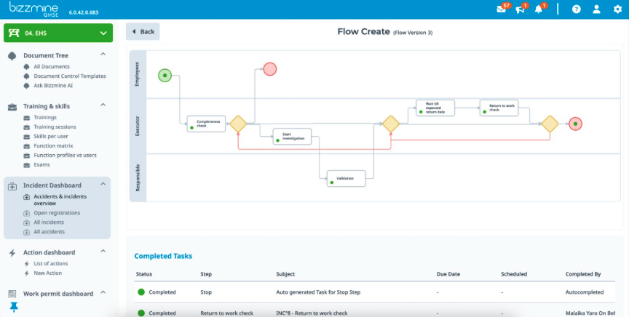Click the megaphone announcements icon
This screenshot has width=629, height=317.
pos(521,9)
